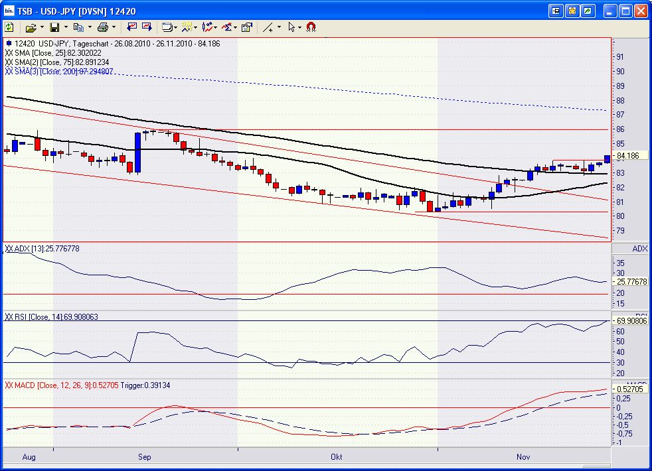Open the chart template dropdown arrow
Screen dimensions: 652x471
pos(176,27)
